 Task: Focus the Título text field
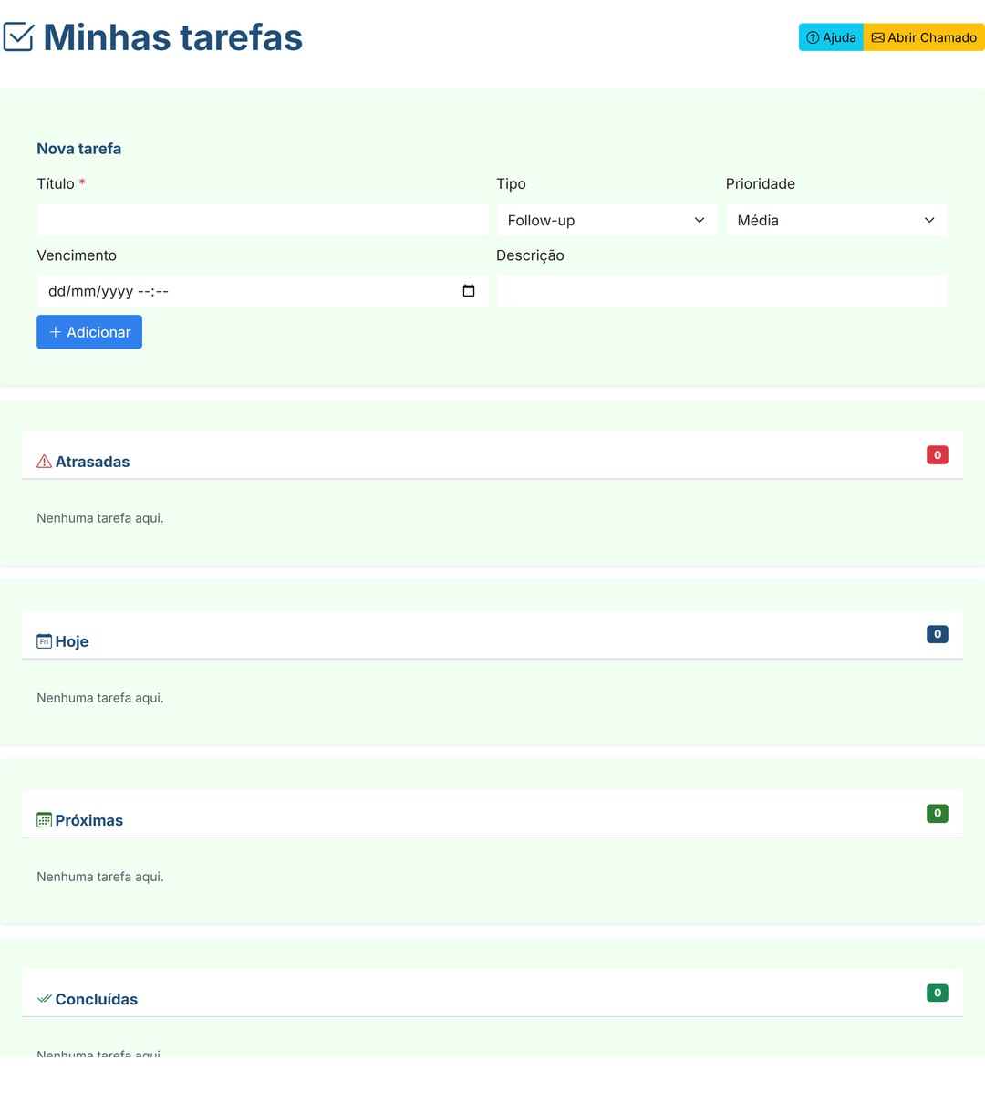(263, 220)
